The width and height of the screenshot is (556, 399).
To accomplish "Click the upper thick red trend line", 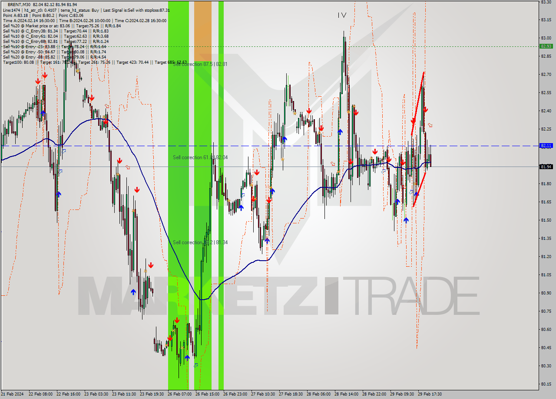I will [x=417, y=103].
